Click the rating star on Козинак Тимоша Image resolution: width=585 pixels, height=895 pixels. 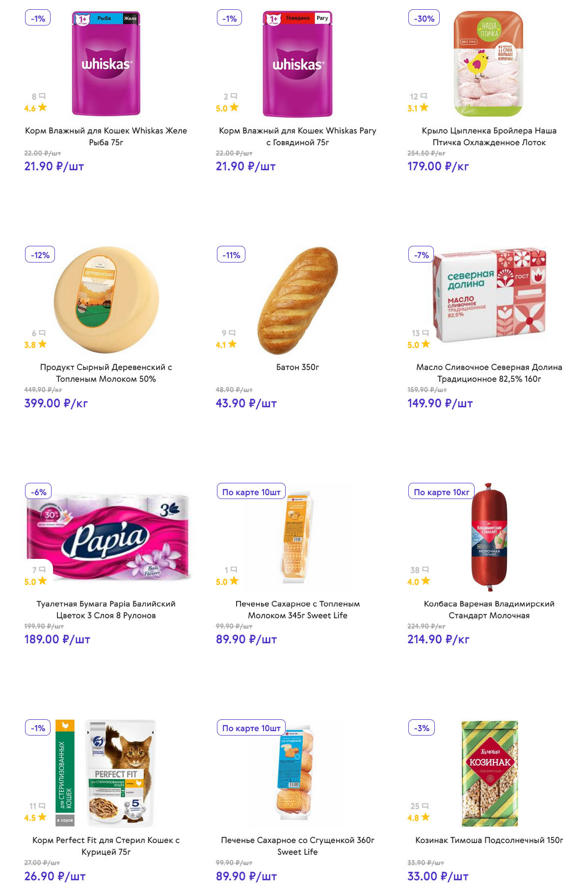click(x=425, y=817)
